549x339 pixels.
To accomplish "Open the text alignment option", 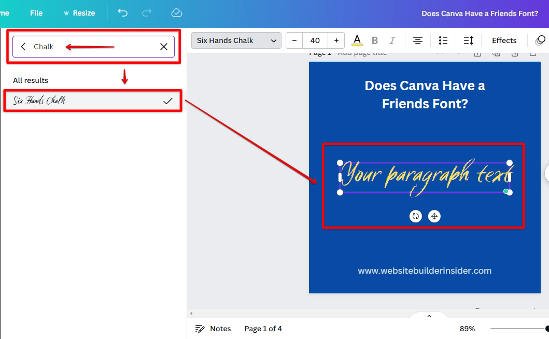I will [417, 40].
